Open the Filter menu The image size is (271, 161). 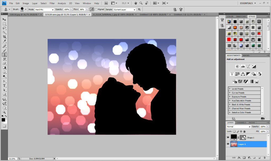tap(52, 3)
